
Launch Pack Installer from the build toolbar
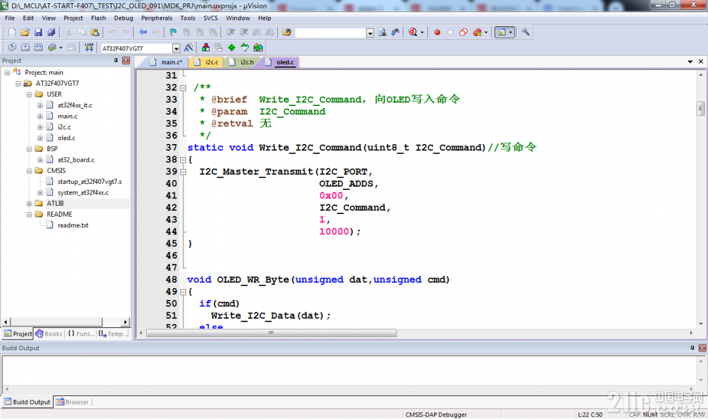tap(258, 47)
